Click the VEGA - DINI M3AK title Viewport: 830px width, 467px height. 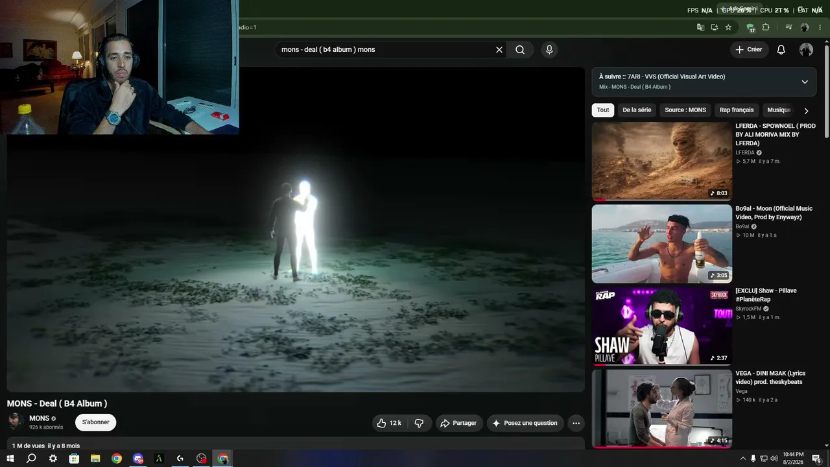click(x=770, y=377)
